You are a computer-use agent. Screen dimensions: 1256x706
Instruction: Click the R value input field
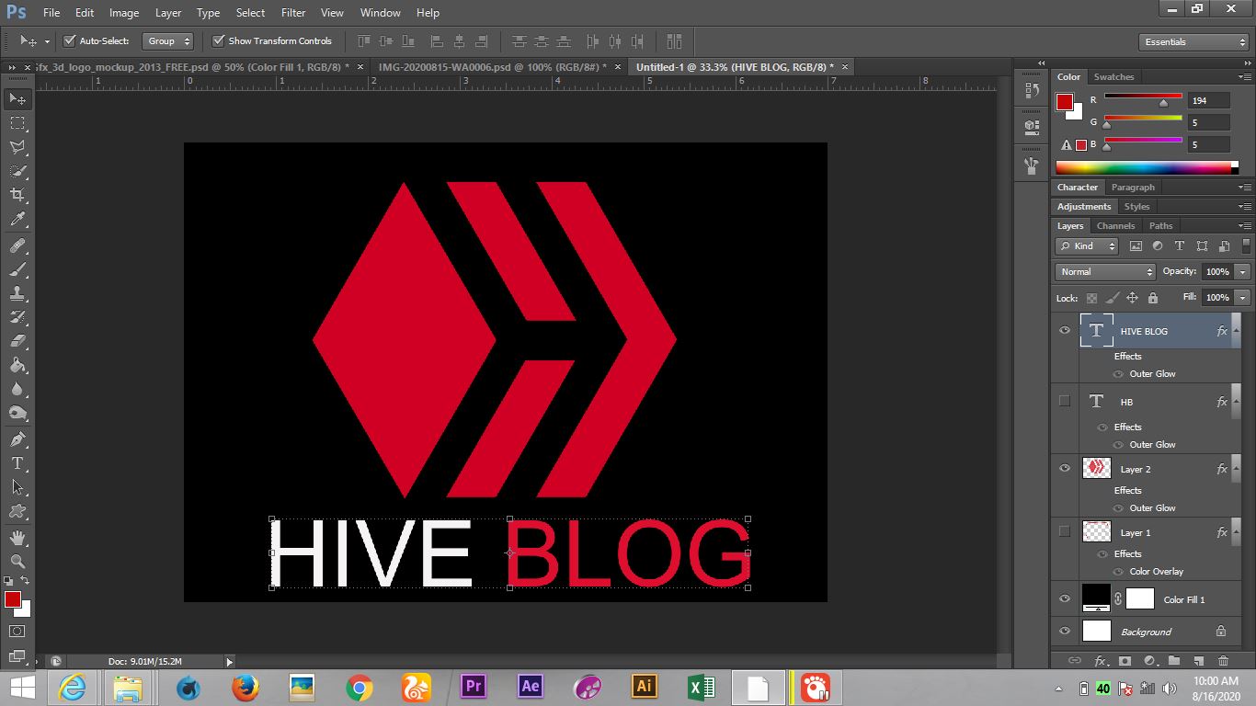click(1208, 100)
